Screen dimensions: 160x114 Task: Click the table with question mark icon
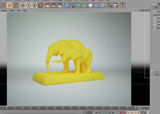[116, 5]
